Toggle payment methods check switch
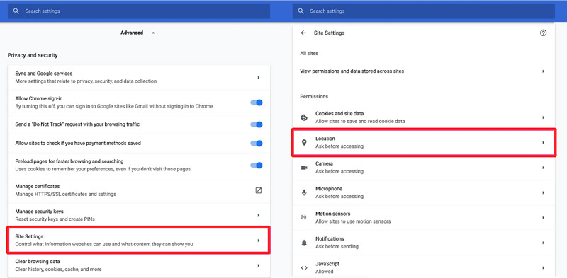The height and width of the screenshot is (278, 567). [257, 144]
